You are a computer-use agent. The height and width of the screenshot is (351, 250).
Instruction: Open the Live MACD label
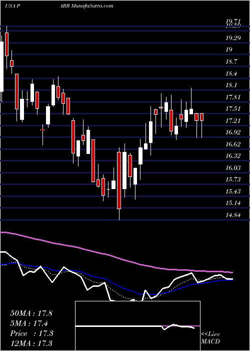point(210,338)
